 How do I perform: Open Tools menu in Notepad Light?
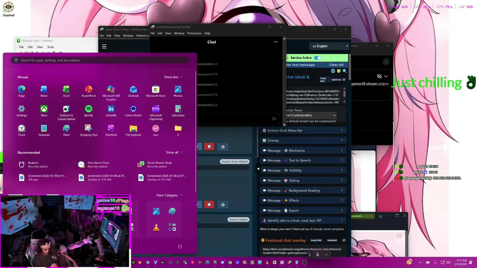(x=50, y=47)
